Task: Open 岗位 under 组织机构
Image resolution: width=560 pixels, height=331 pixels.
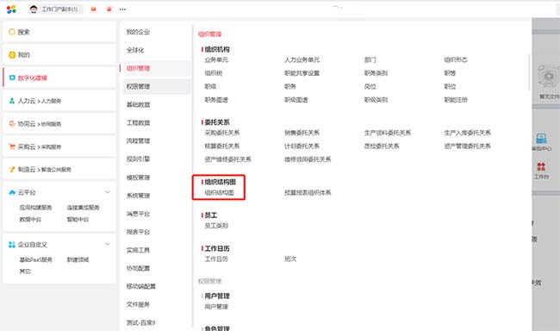Action: coord(370,86)
